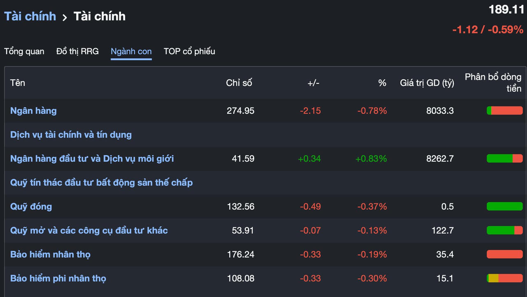Viewport: 527px width, 297px height.
Task: Click Ngân hàng money flow distribution bar
Action: tap(504, 111)
